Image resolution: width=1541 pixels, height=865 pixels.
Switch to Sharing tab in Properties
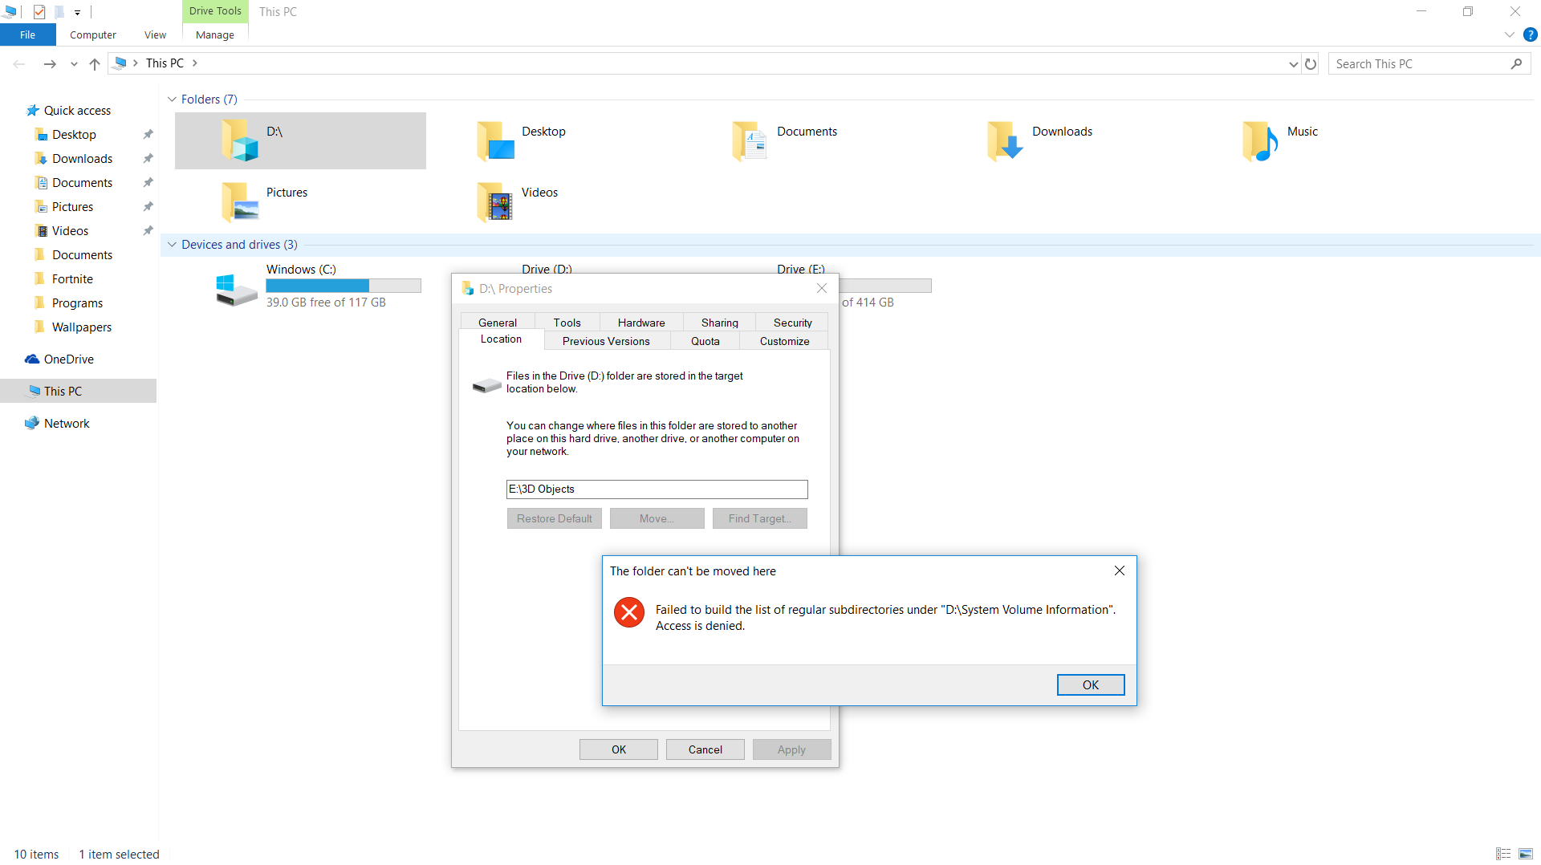720,323
